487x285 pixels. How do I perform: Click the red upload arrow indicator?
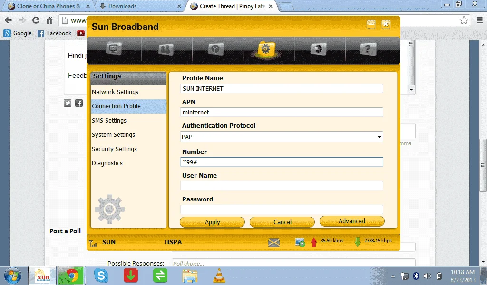pos(314,242)
